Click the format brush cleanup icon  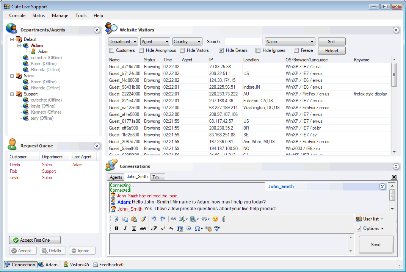(143, 219)
